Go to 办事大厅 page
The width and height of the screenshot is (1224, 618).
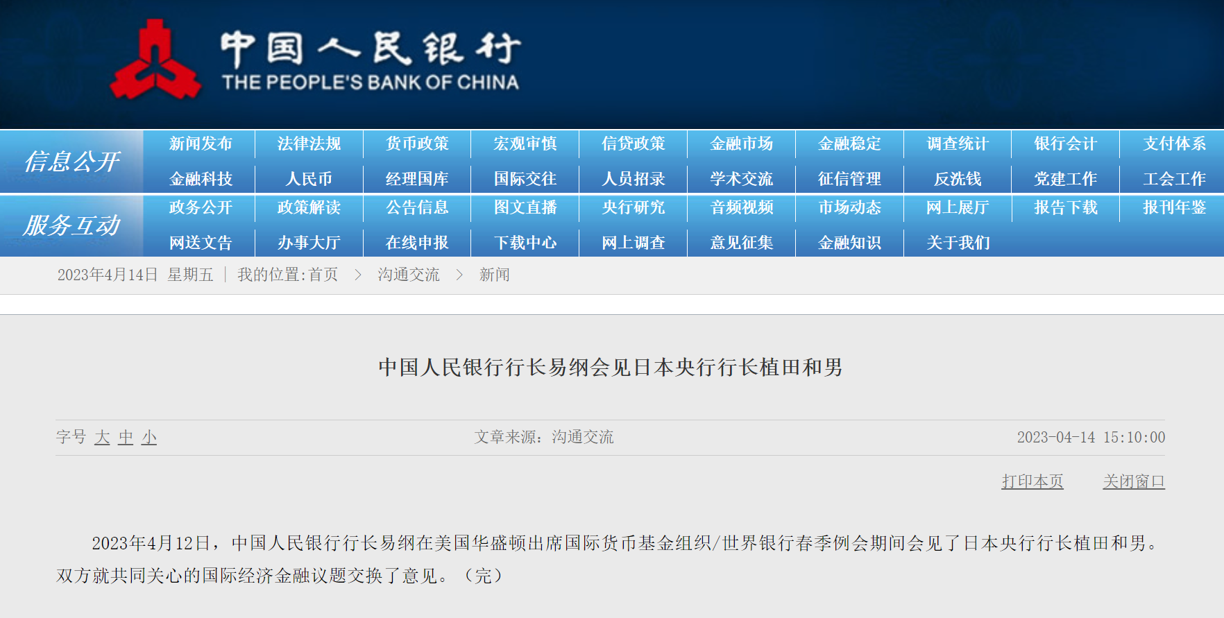(x=309, y=243)
